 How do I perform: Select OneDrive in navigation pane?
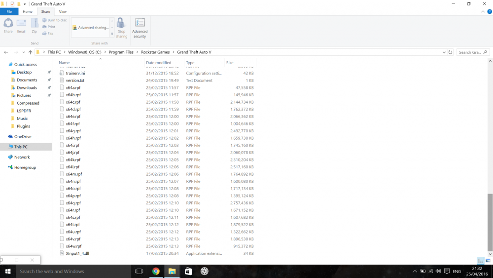coord(23,137)
